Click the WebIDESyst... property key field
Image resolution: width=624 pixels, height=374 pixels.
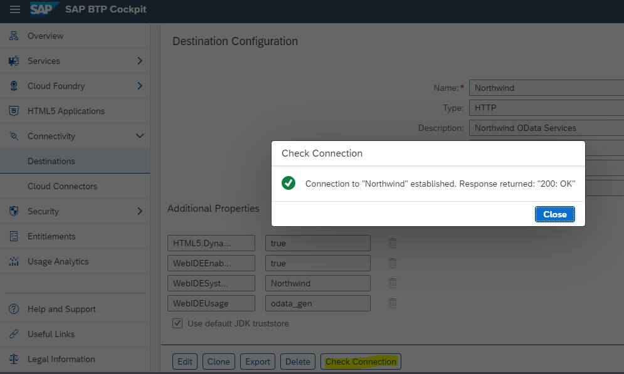click(211, 283)
